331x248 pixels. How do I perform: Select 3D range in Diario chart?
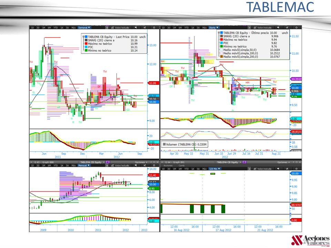(x=169, y=28)
